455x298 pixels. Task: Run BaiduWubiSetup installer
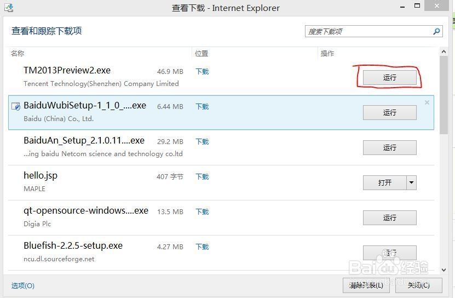389,112
